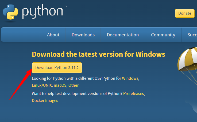Image resolution: width=197 pixels, height=122 pixels.
Task: Select the Community menu item
Action: (x=163, y=35)
